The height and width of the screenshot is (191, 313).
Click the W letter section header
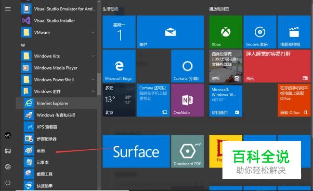[x=23, y=45]
